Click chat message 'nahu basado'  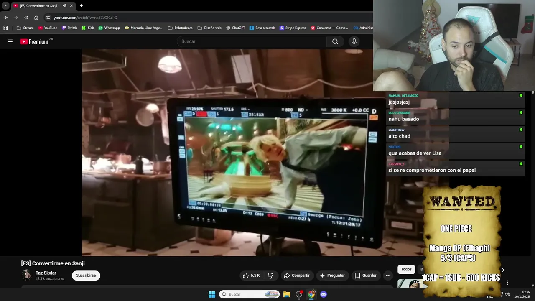click(x=404, y=119)
